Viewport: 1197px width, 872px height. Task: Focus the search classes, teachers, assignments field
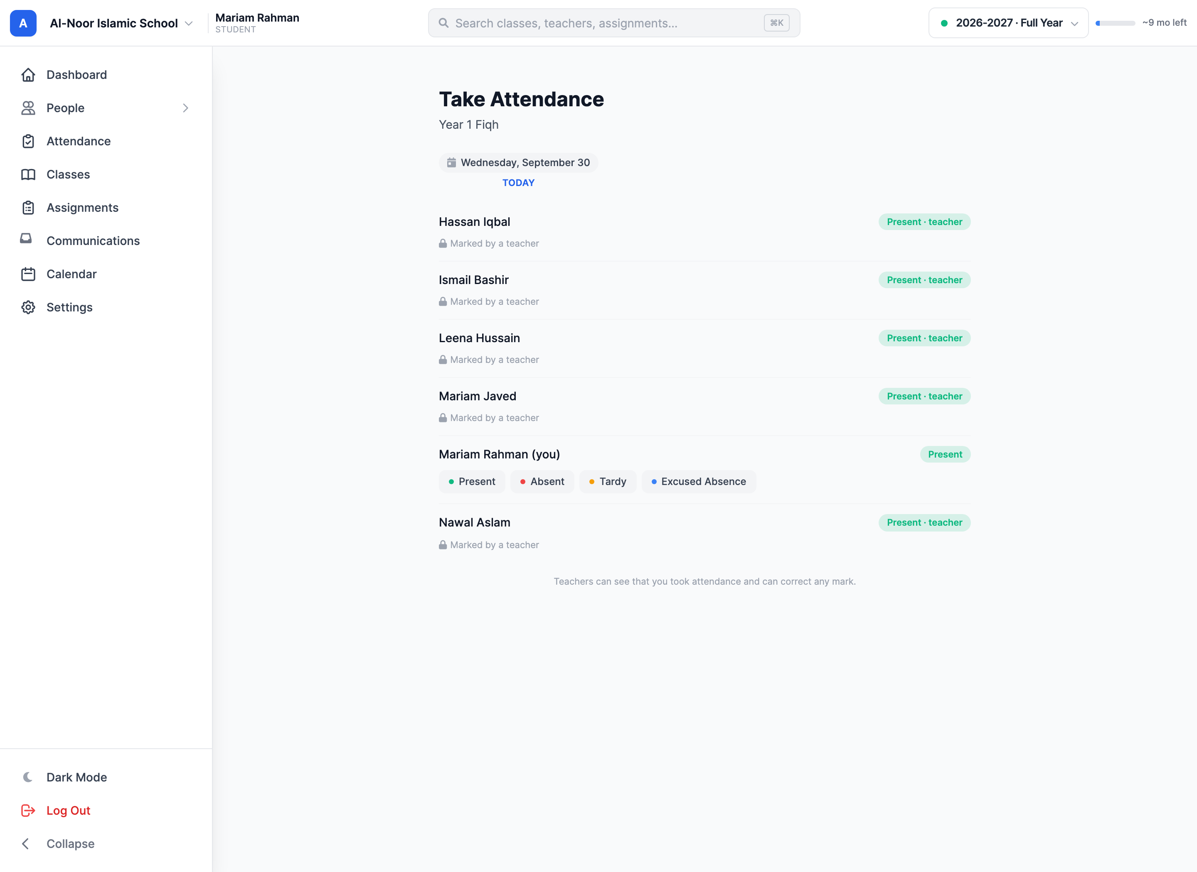tap(614, 23)
